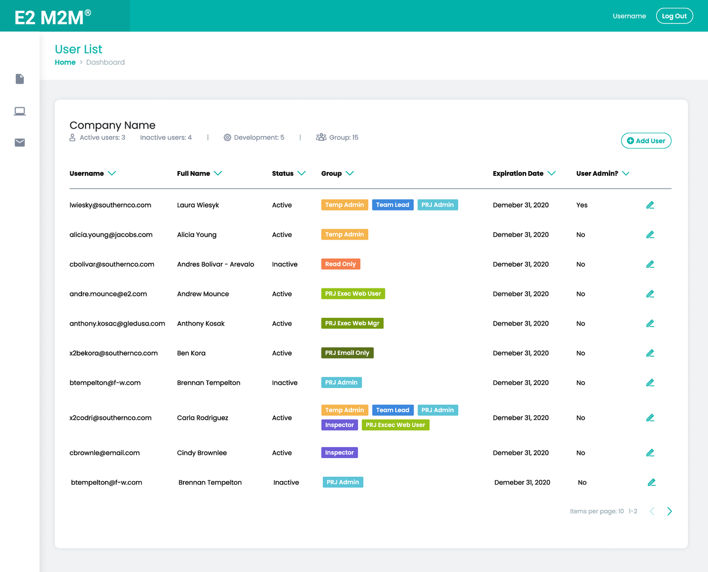Screen dimensions: 708x572
Task: Select the monitor icon in the sidebar
Action: [19, 110]
